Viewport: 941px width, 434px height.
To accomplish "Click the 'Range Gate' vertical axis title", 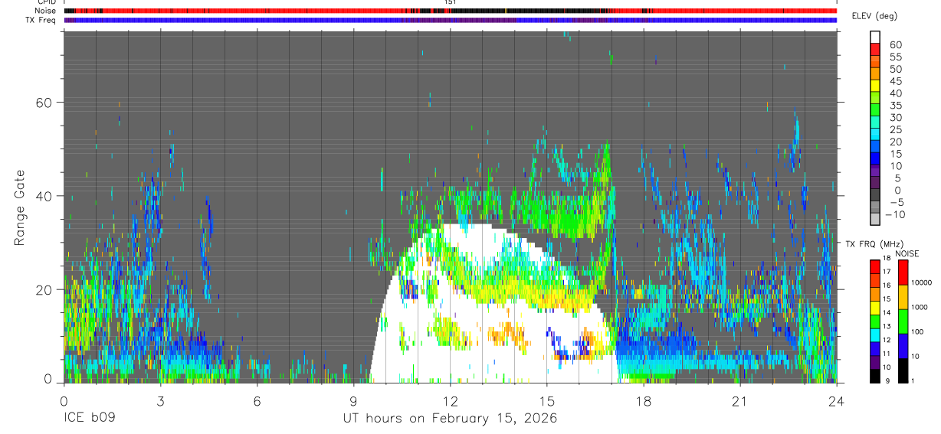I will 18,207.
